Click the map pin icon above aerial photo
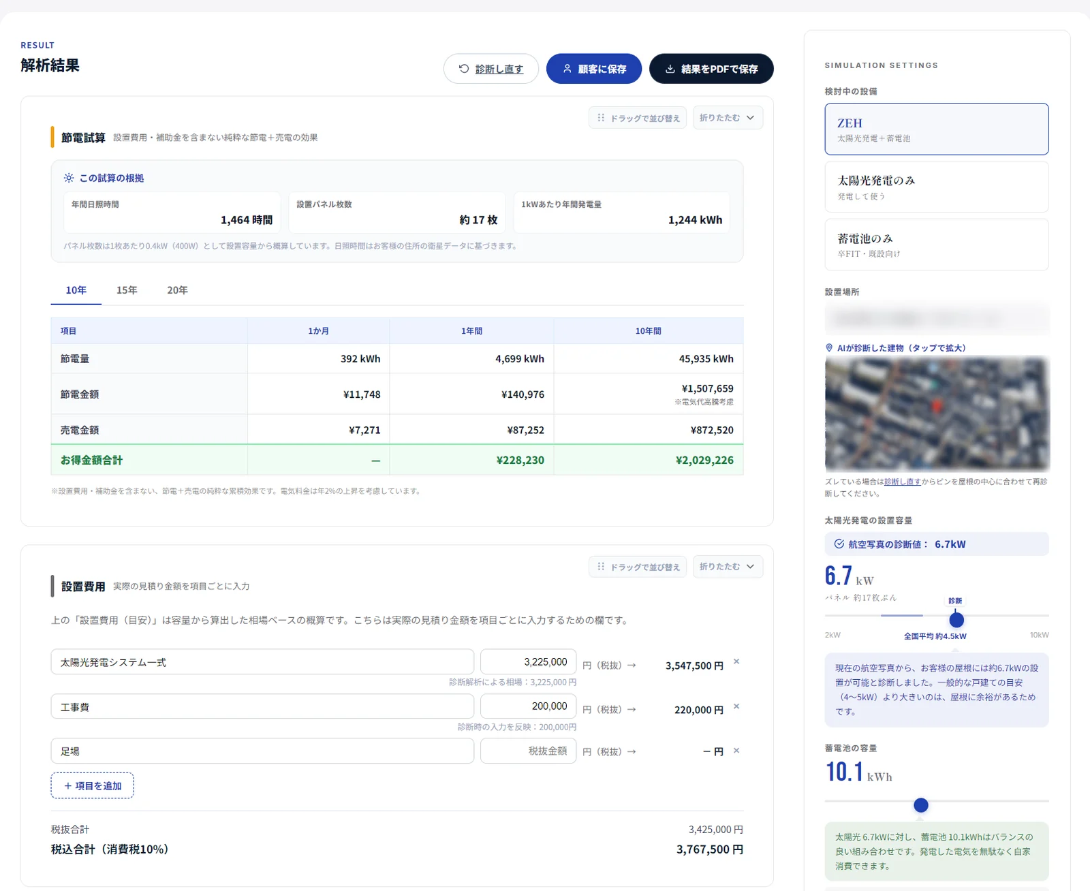This screenshot has width=1090, height=891. (x=829, y=347)
